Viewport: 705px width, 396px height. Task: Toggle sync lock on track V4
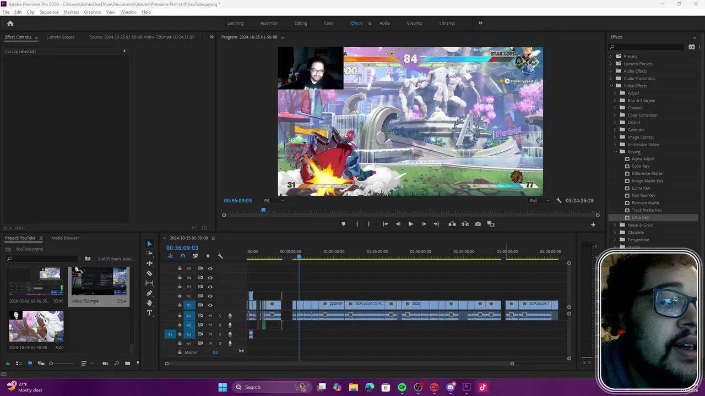200,278
